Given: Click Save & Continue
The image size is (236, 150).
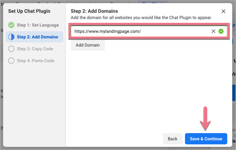Looking at the screenshot, I should tap(206, 139).
